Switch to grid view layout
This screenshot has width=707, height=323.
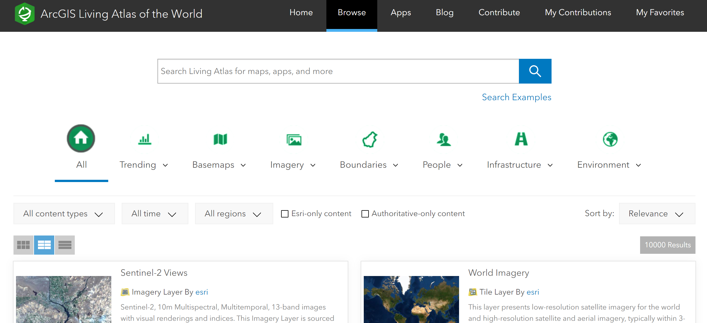point(23,245)
